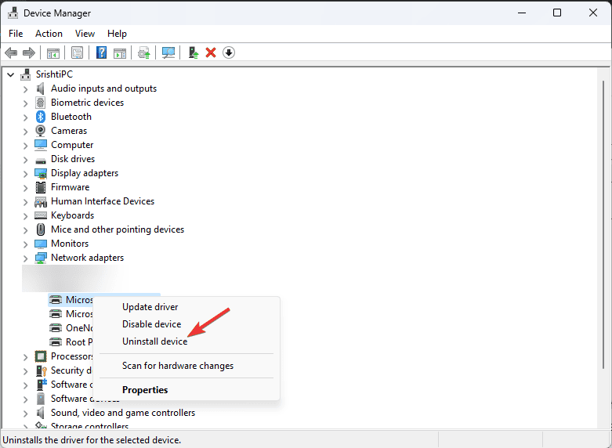Select the Human Interface Devices label

point(103,201)
